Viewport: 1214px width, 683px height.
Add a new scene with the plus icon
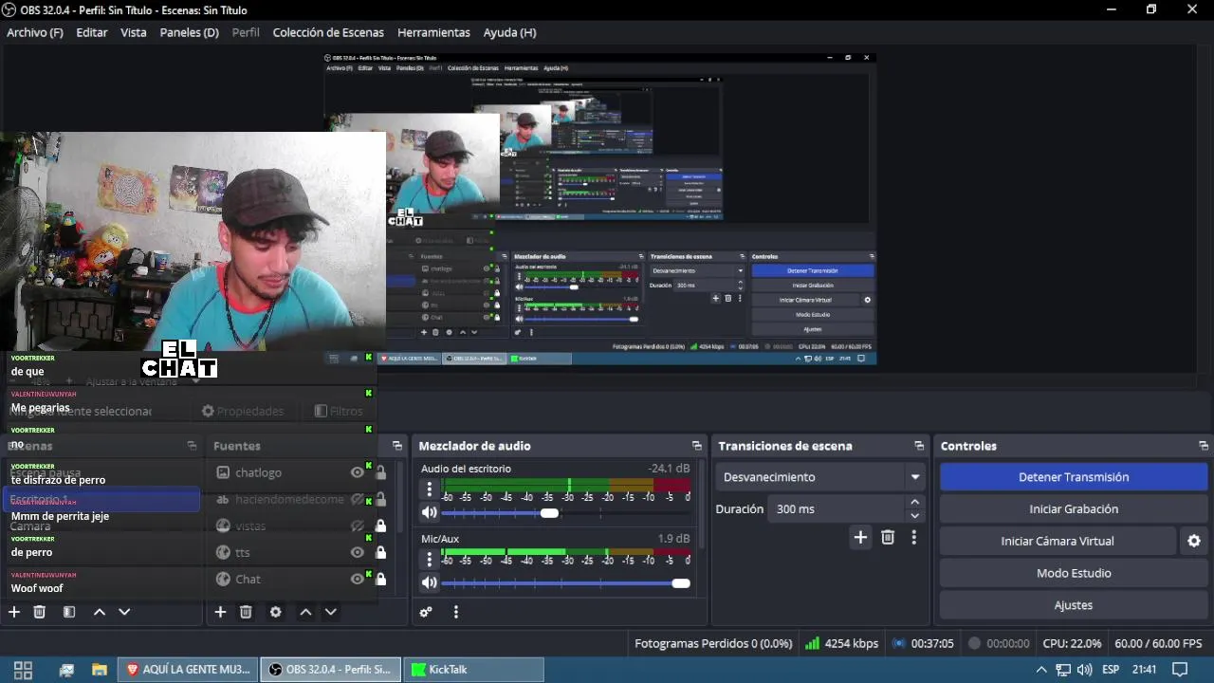14,612
